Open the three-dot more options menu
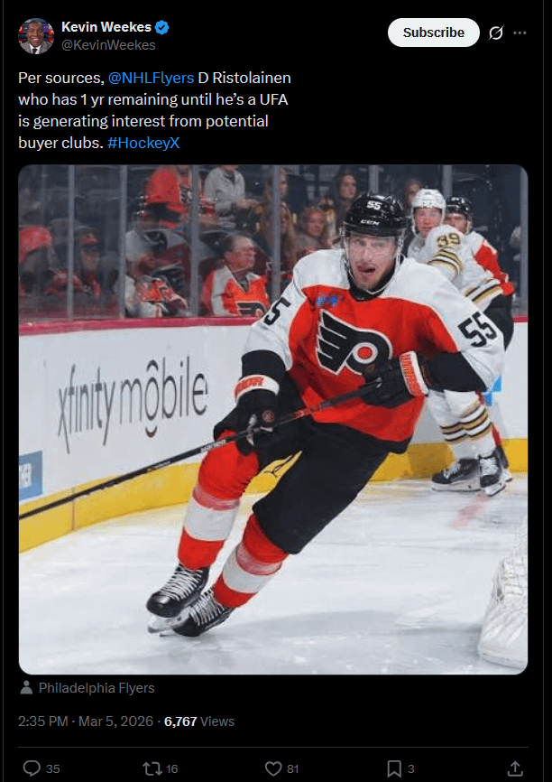 (520, 33)
